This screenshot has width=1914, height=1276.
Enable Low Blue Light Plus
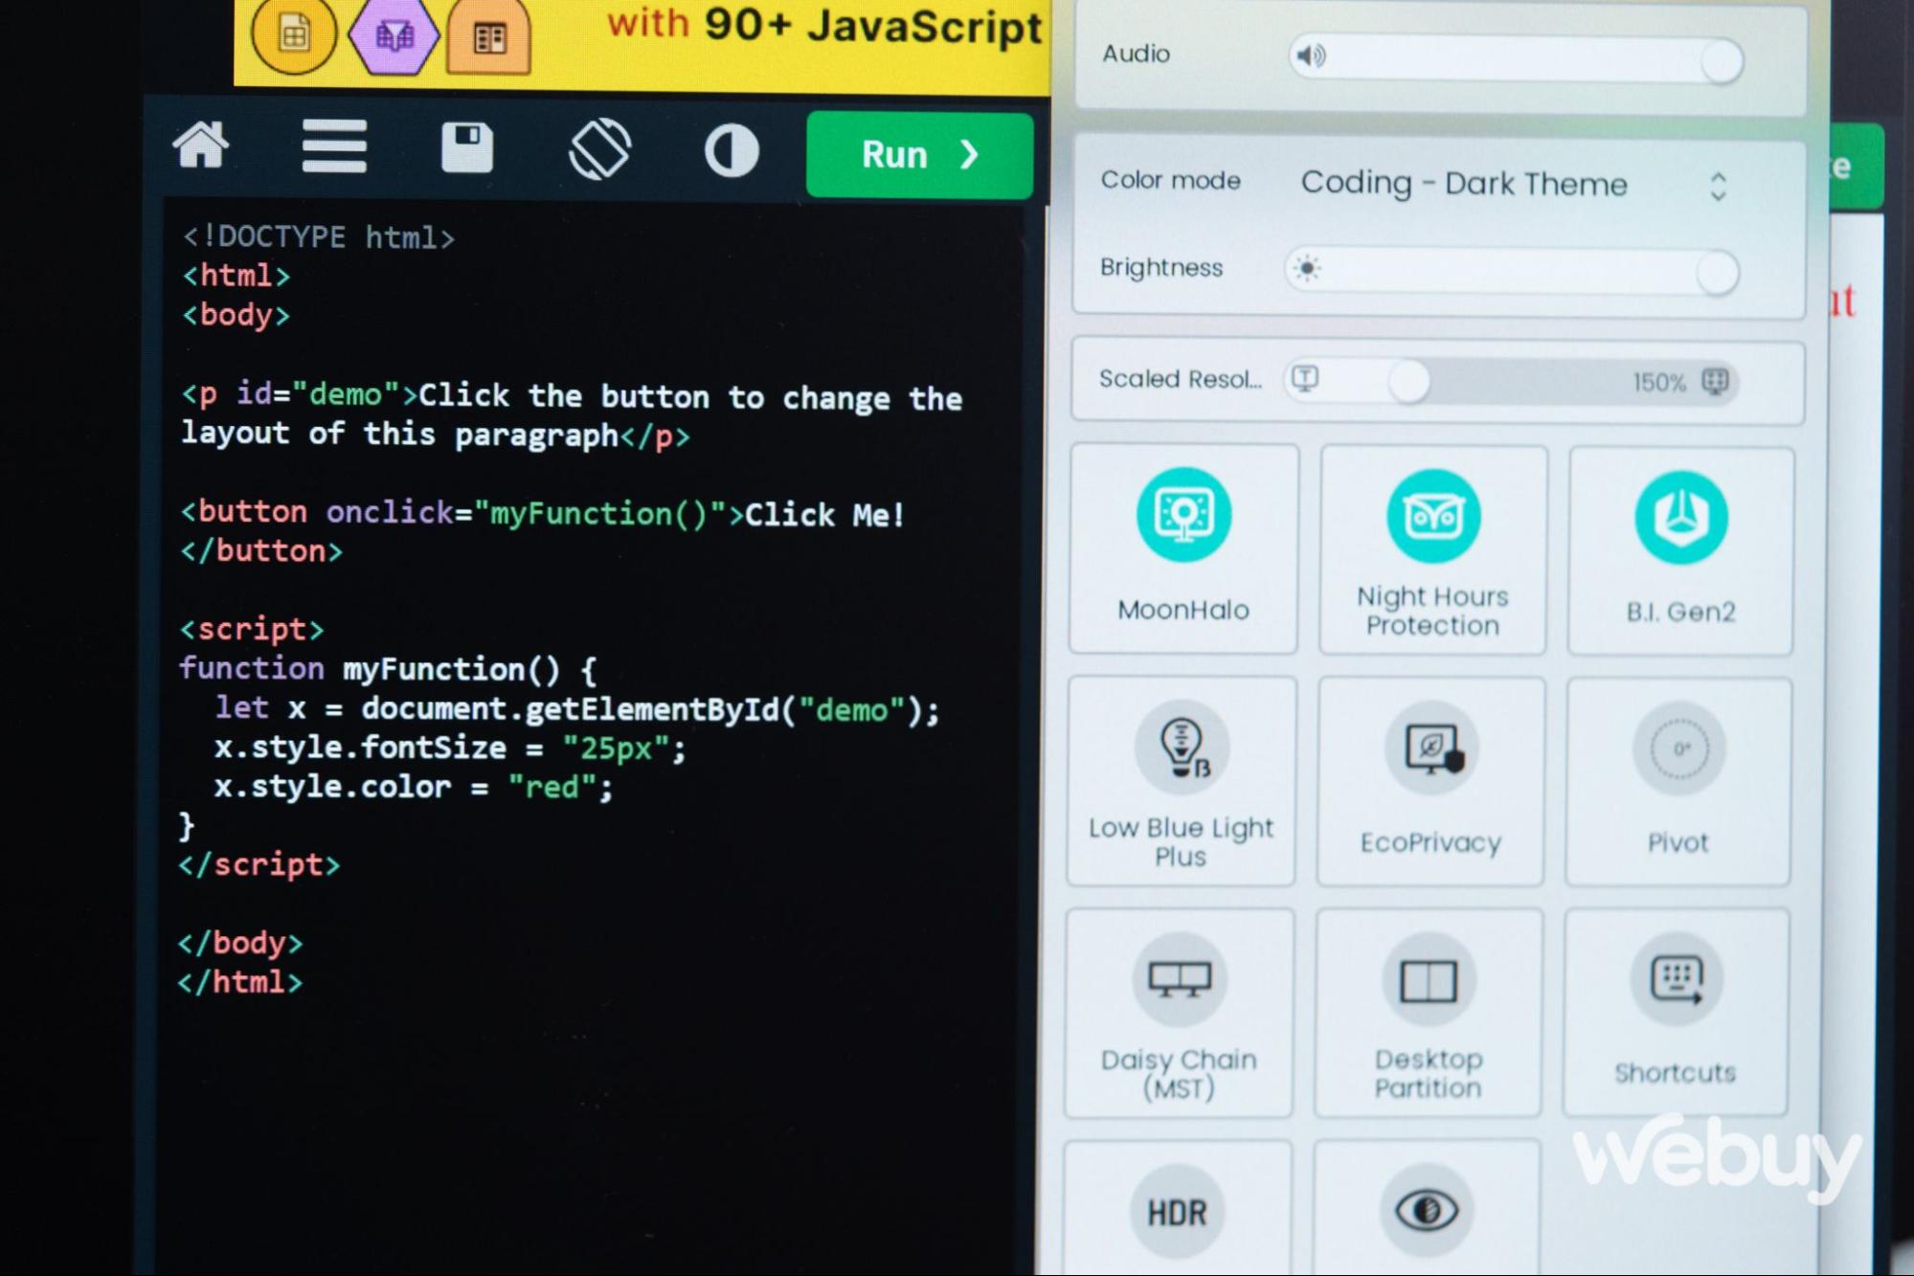point(1182,781)
